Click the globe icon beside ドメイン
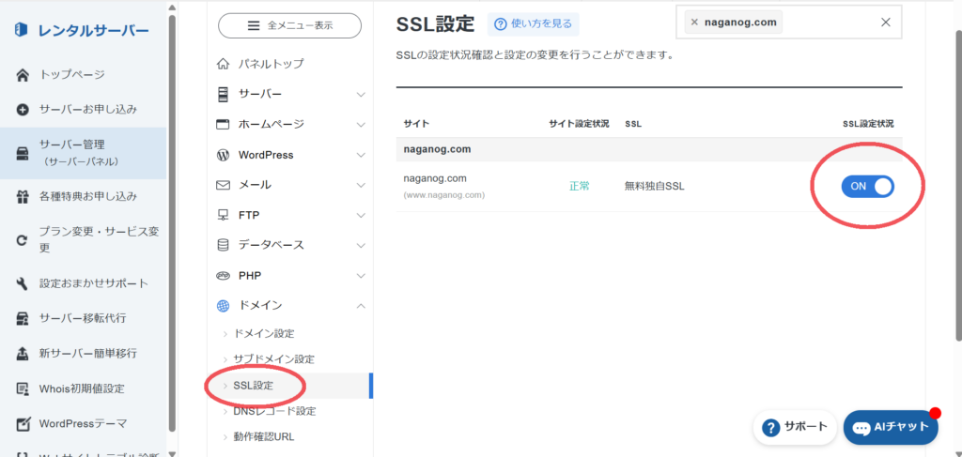Viewport: 962px width, 457px height. coord(224,306)
